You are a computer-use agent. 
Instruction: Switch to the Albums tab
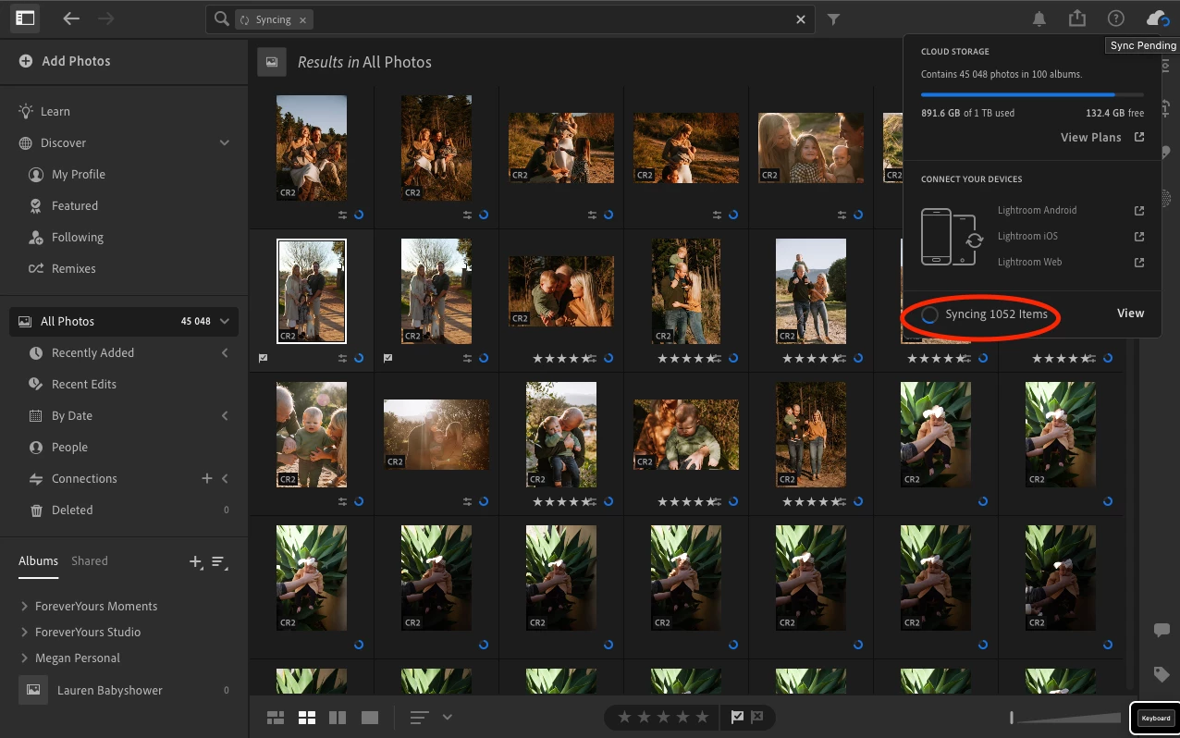click(x=38, y=560)
